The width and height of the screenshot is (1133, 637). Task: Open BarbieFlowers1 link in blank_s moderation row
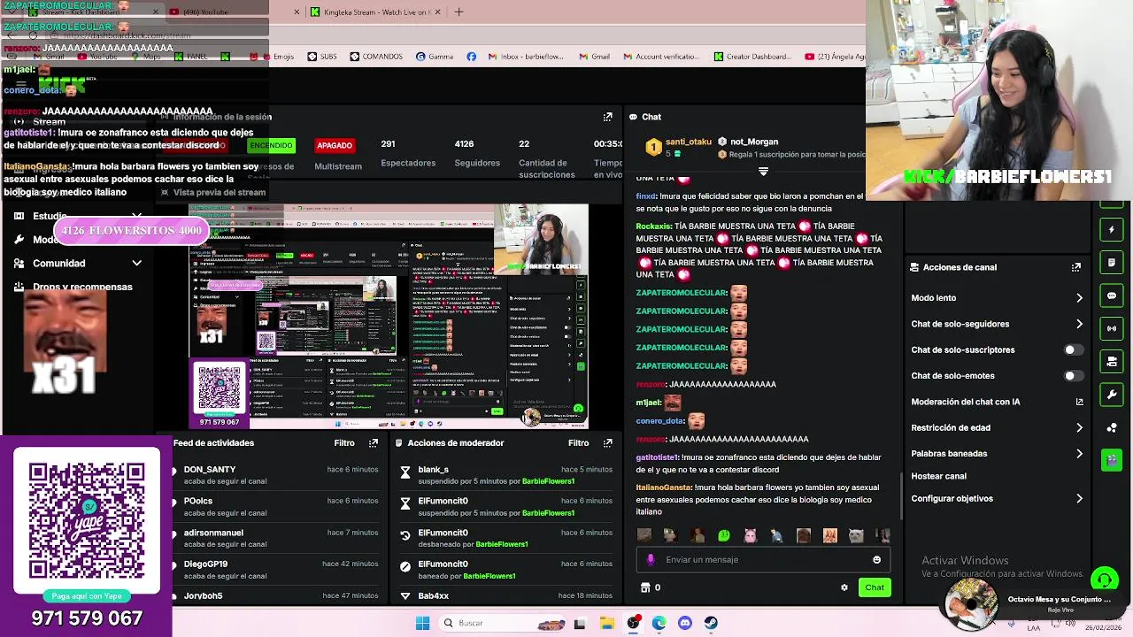point(548,481)
